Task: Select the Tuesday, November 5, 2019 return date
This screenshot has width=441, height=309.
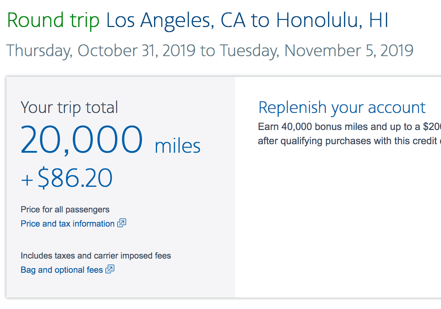Action: click(x=316, y=50)
